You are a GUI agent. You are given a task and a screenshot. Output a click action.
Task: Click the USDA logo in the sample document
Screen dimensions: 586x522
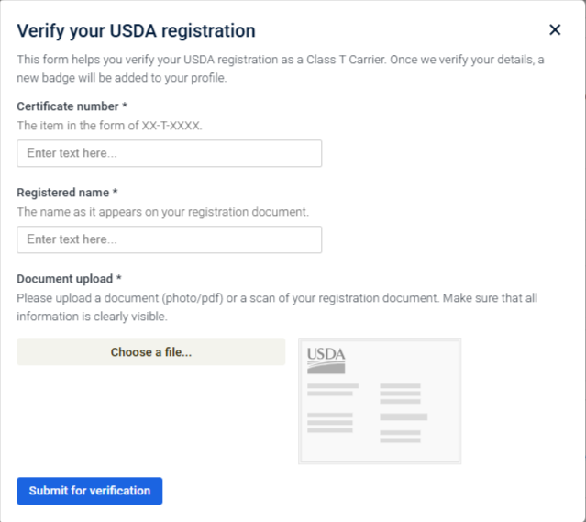click(x=326, y=359)
